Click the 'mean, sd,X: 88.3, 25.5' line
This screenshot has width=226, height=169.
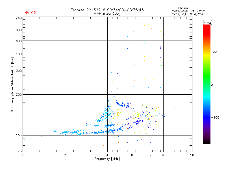click(x=188, y=14)
